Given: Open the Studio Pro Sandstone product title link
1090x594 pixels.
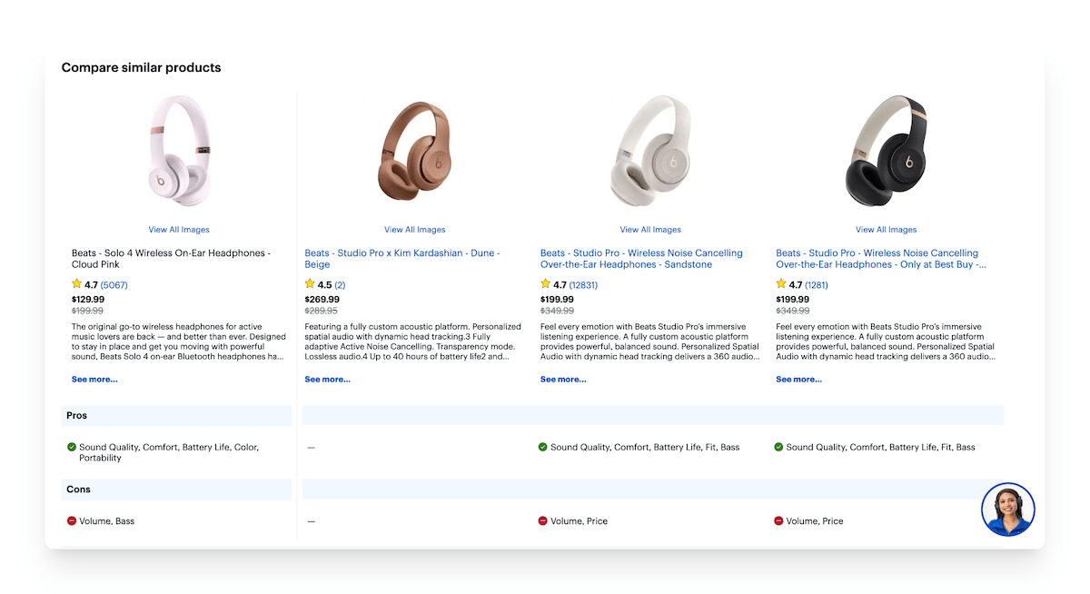Looking at the screenshot, I should [640, 258].
